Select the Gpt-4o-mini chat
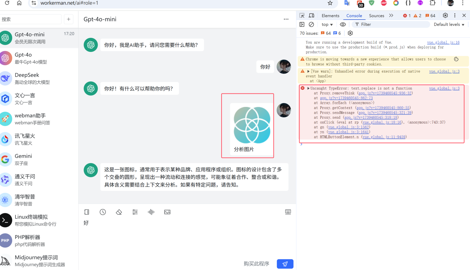This screenshot has height=270, width=470. [x=39, y=38]
